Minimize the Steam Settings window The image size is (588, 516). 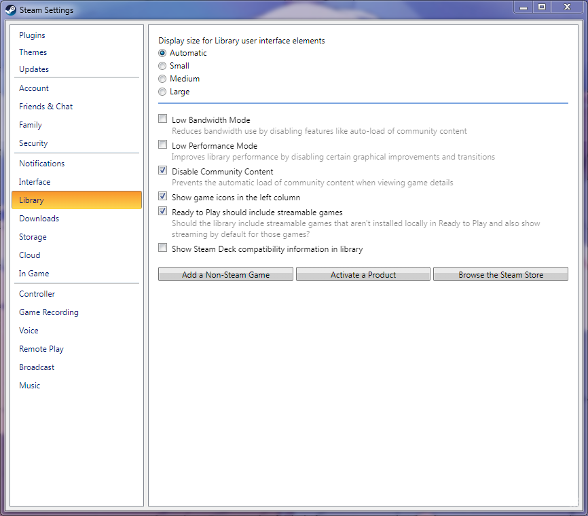(x=523, y=7)
